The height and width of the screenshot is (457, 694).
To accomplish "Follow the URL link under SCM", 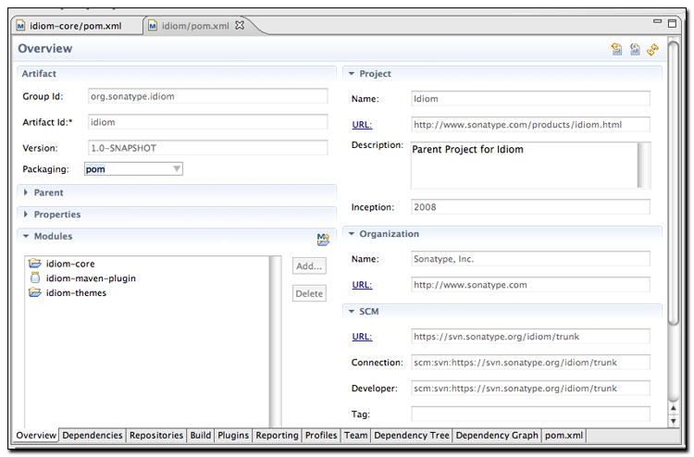I will (362, 337).
